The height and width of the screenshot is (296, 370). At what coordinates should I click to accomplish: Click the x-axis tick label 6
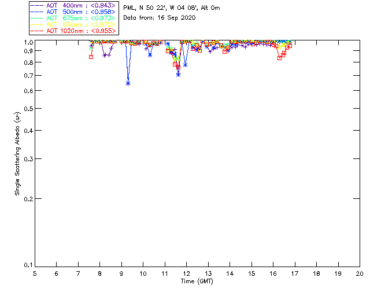[x=57, y=273]
